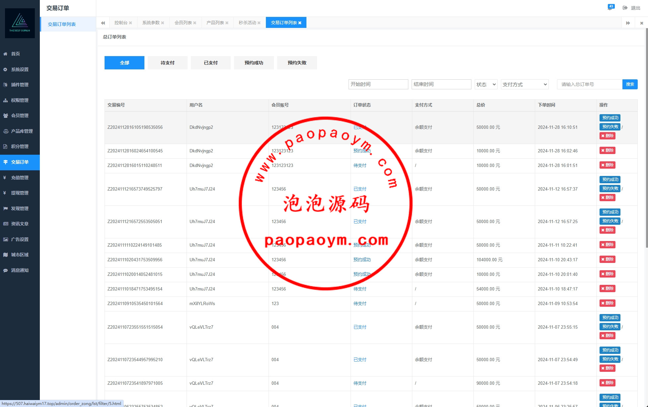This screenshot has width=648, height=407.
Task: Click the notification bell badge icon
Action: click(610, 8)
